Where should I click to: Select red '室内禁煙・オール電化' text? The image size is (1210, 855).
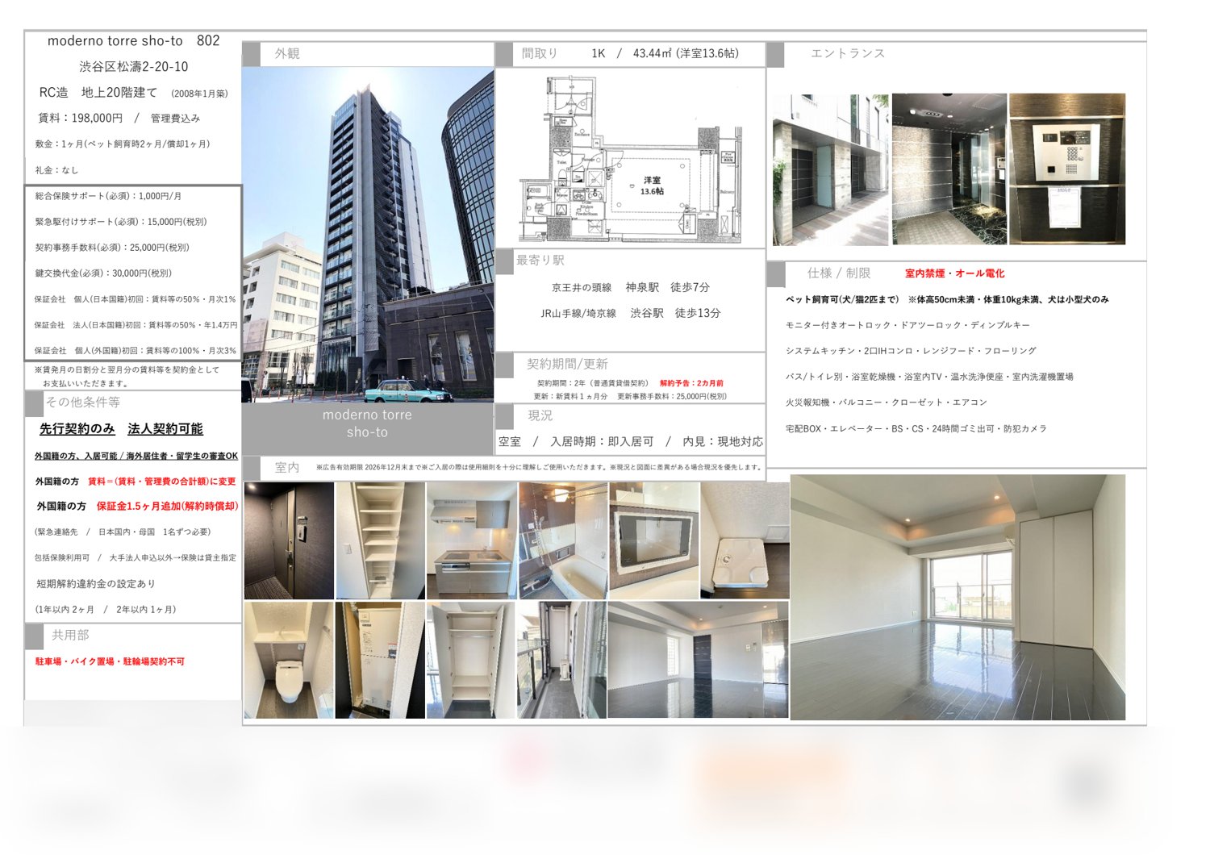click(x=954, y=273)
